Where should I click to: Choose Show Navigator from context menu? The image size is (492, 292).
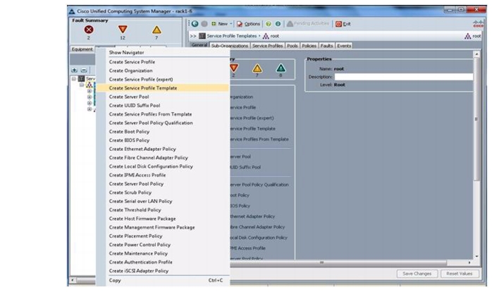163,52
